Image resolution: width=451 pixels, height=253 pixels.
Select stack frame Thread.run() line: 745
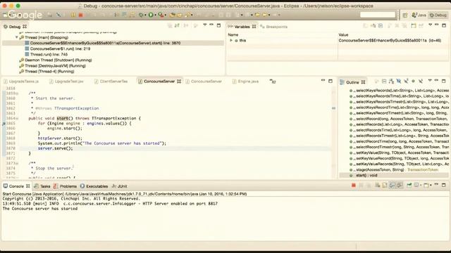click(x=49, y=54)
